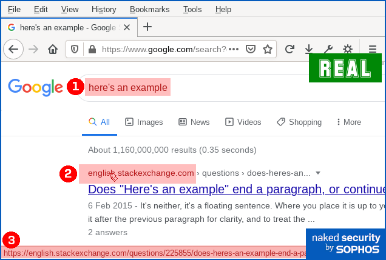Open the Bookmarks menu
Screen dimensions: 386x260
[149, 9]
